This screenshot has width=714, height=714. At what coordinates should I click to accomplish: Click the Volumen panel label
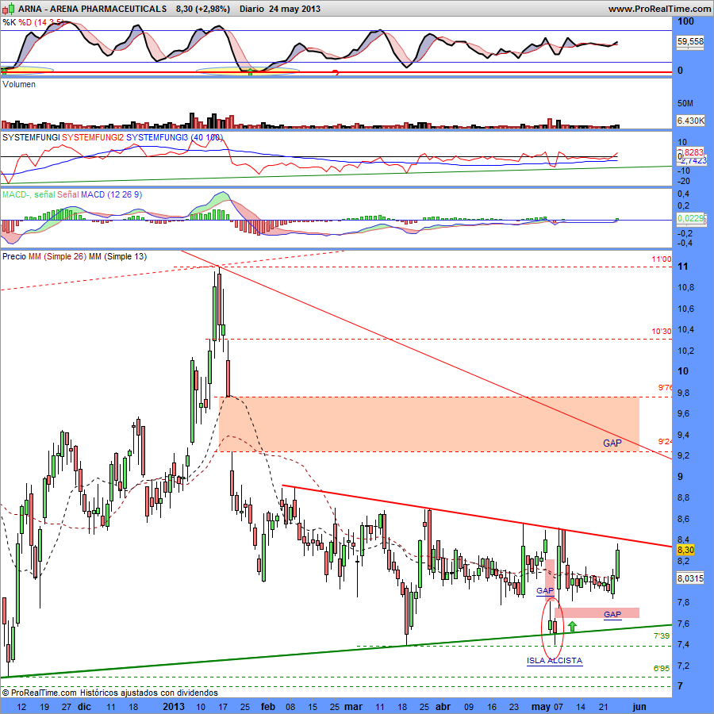tap(19, 84)
